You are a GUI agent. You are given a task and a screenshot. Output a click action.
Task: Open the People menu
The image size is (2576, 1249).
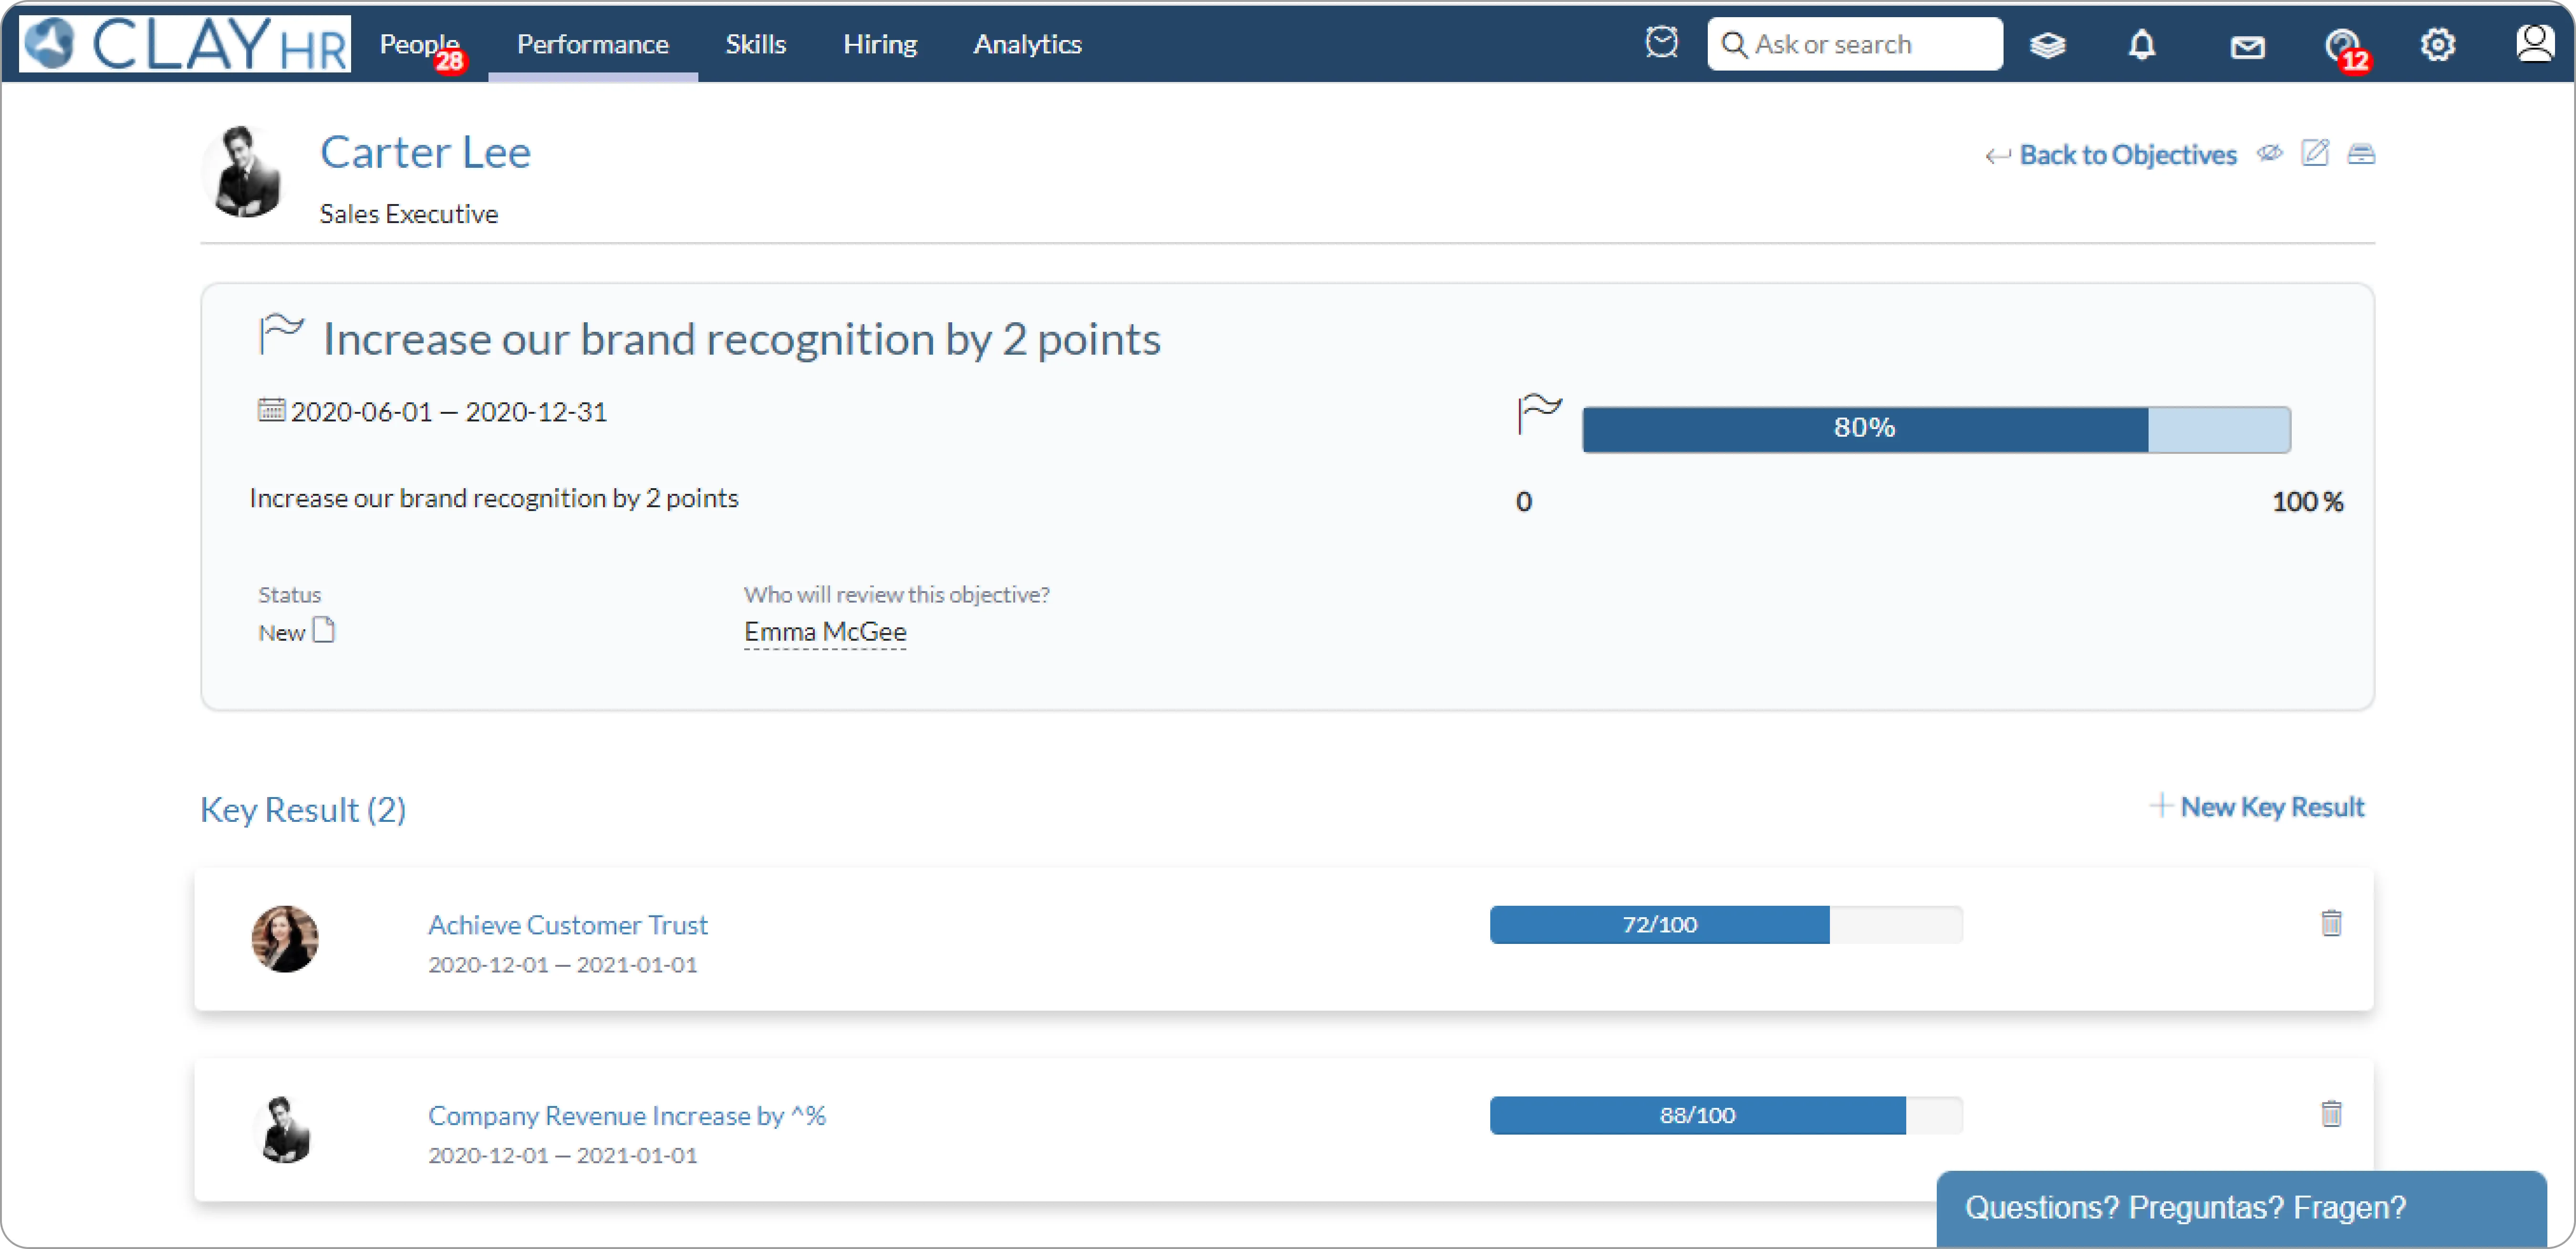pyautogui.click(x=418, y=44)
